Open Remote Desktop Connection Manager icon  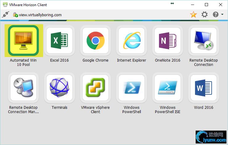23,88
